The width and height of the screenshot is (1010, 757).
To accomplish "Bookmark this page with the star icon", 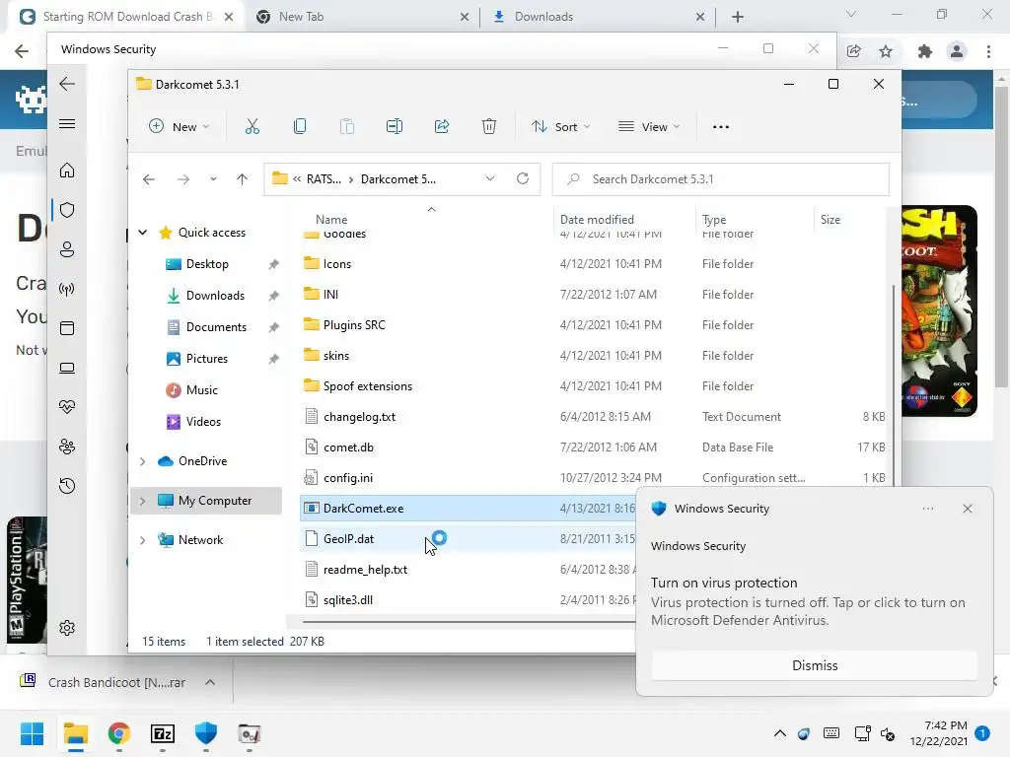I will [x=886, y=51].
